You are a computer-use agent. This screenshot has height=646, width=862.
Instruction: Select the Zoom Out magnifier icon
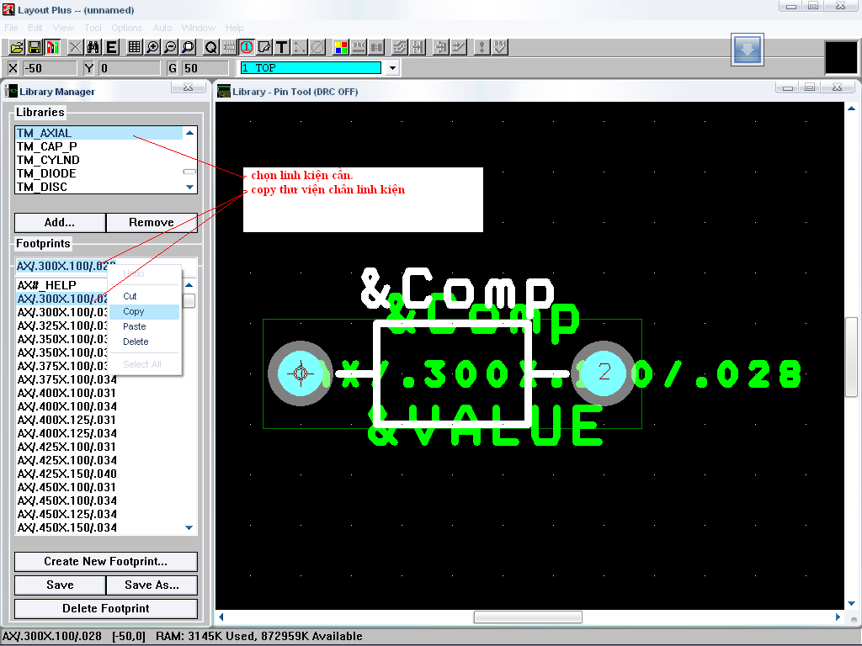click(x=170, y=48)
